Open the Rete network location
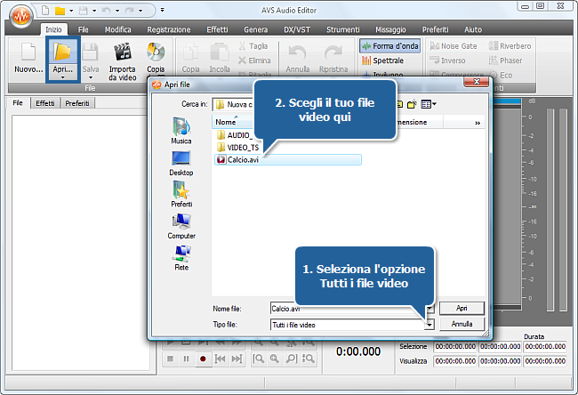578x395 pixels. (181, 256)
